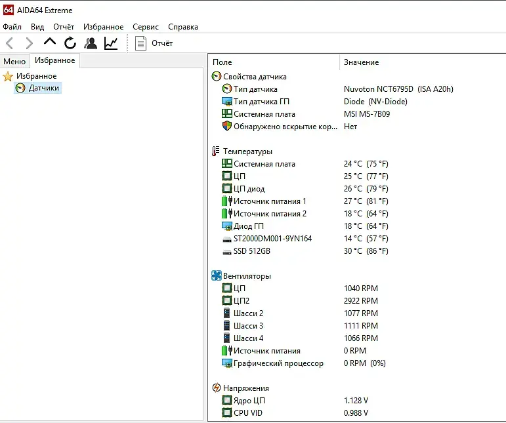
Task: Click the CPU VID chip icon
Action: tap(227, 413)
